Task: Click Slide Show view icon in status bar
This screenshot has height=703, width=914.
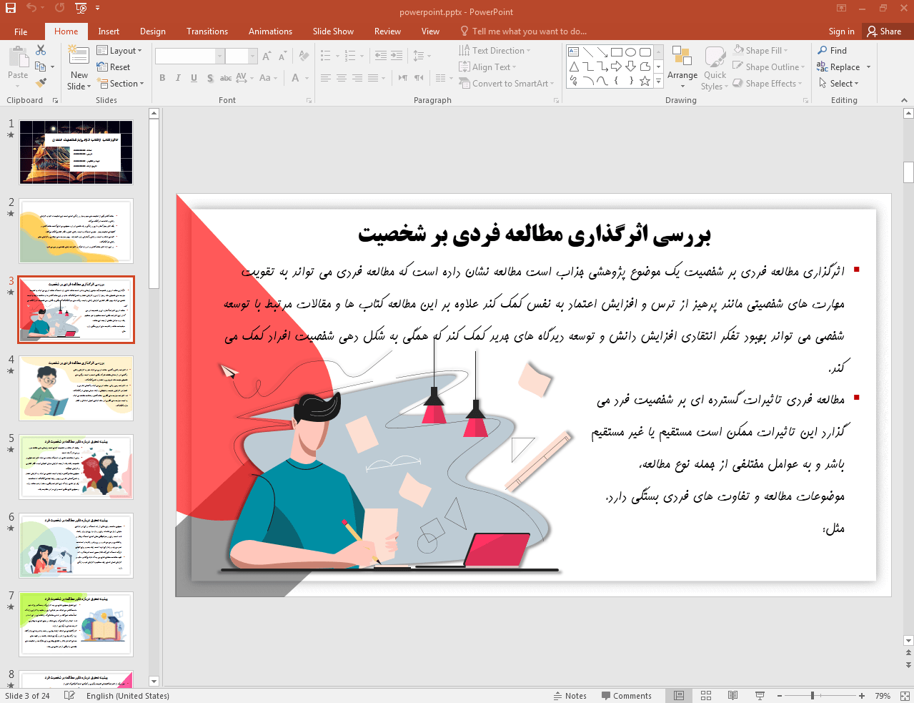Action: [x=760, y=695]
